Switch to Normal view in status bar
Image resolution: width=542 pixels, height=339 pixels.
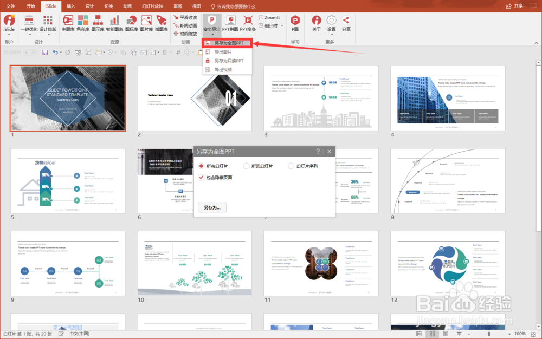419,334
